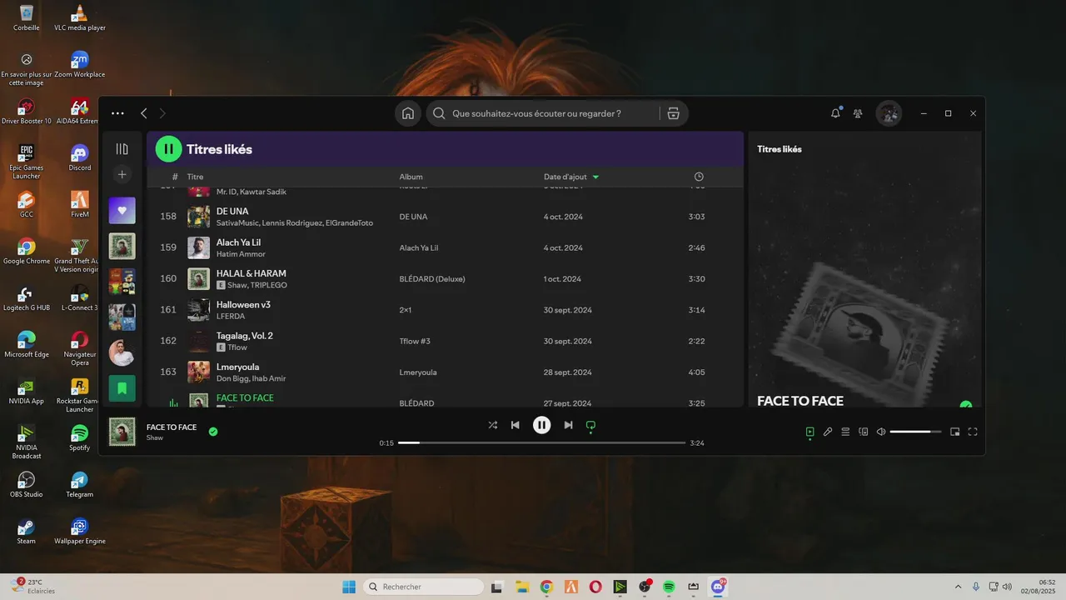This screenshot has height=600, width=1066.
Task: Open the Liked Songs heart tile
Action: coord(122,210)
